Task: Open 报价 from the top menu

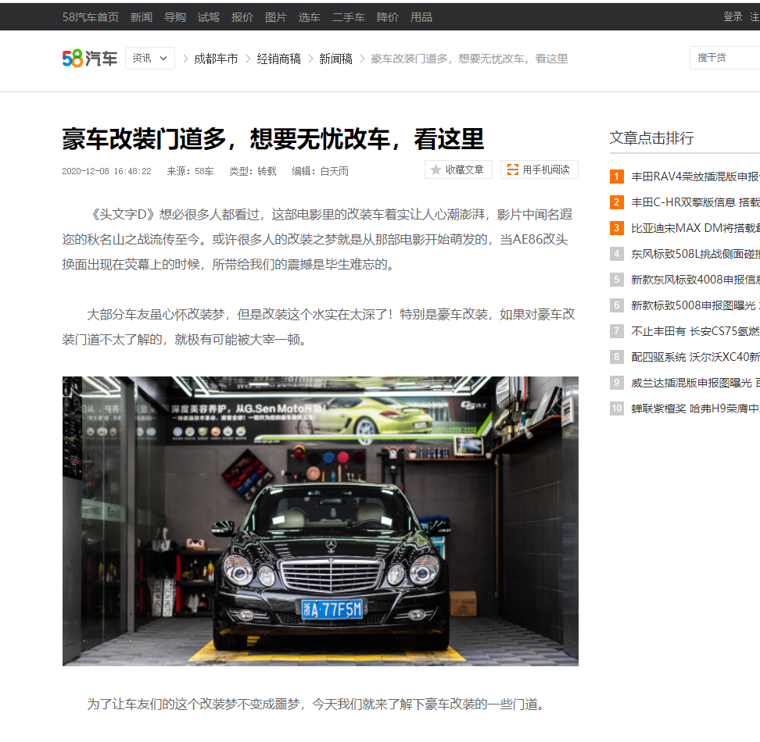Action: click(x=242, y=17)
